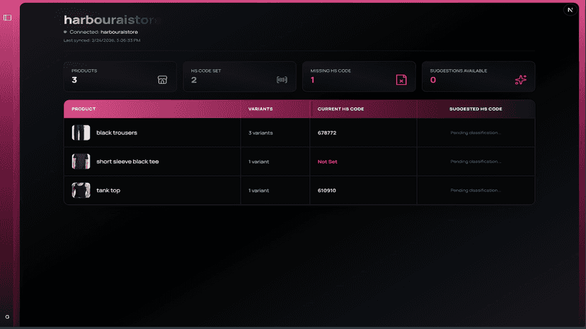This screenshot has height=329, width=586.
Task: Open the black trousers thumbnail
Action: coord(81,133)
